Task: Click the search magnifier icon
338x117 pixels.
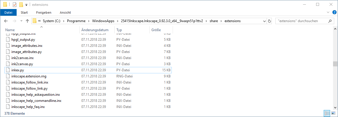Action: click(x=330, y=21)
